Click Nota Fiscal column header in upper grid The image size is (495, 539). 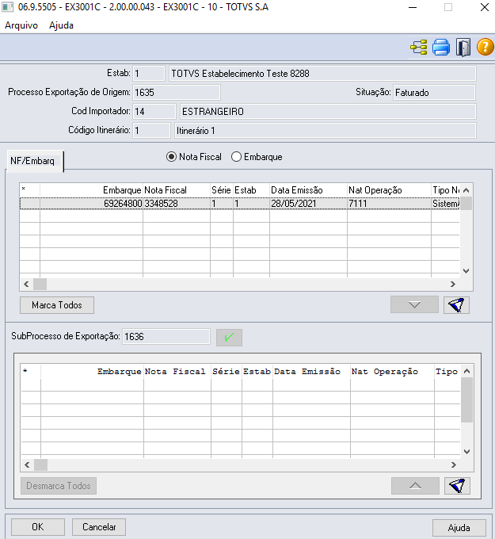coord(177,190)
